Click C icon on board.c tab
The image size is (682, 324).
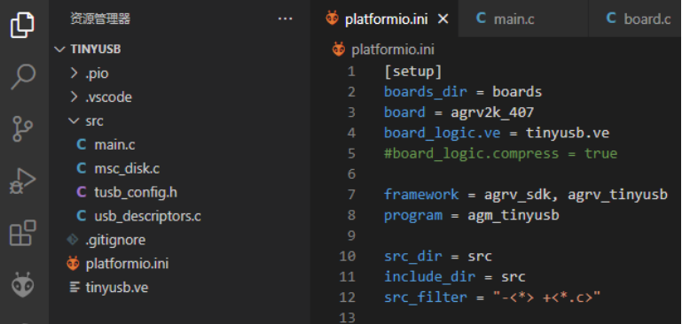611,19
